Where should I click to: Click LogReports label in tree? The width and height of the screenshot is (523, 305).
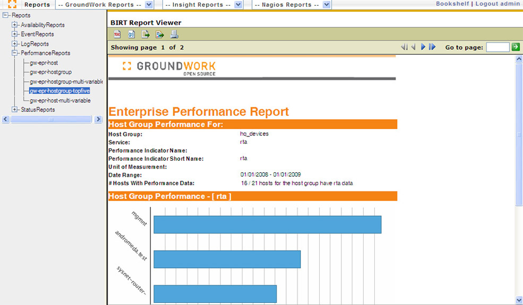pyautogui.click(x=35, y=44)
